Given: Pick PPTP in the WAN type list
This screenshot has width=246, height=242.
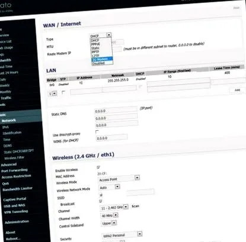Looking at the screenshot, I should click(95, 51).
